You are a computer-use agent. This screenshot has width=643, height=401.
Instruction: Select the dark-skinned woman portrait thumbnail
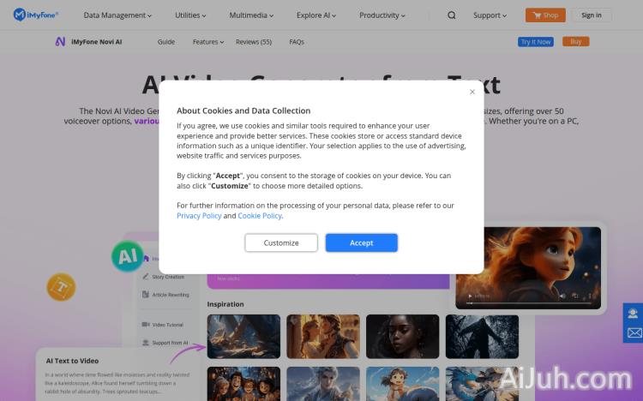402,336
